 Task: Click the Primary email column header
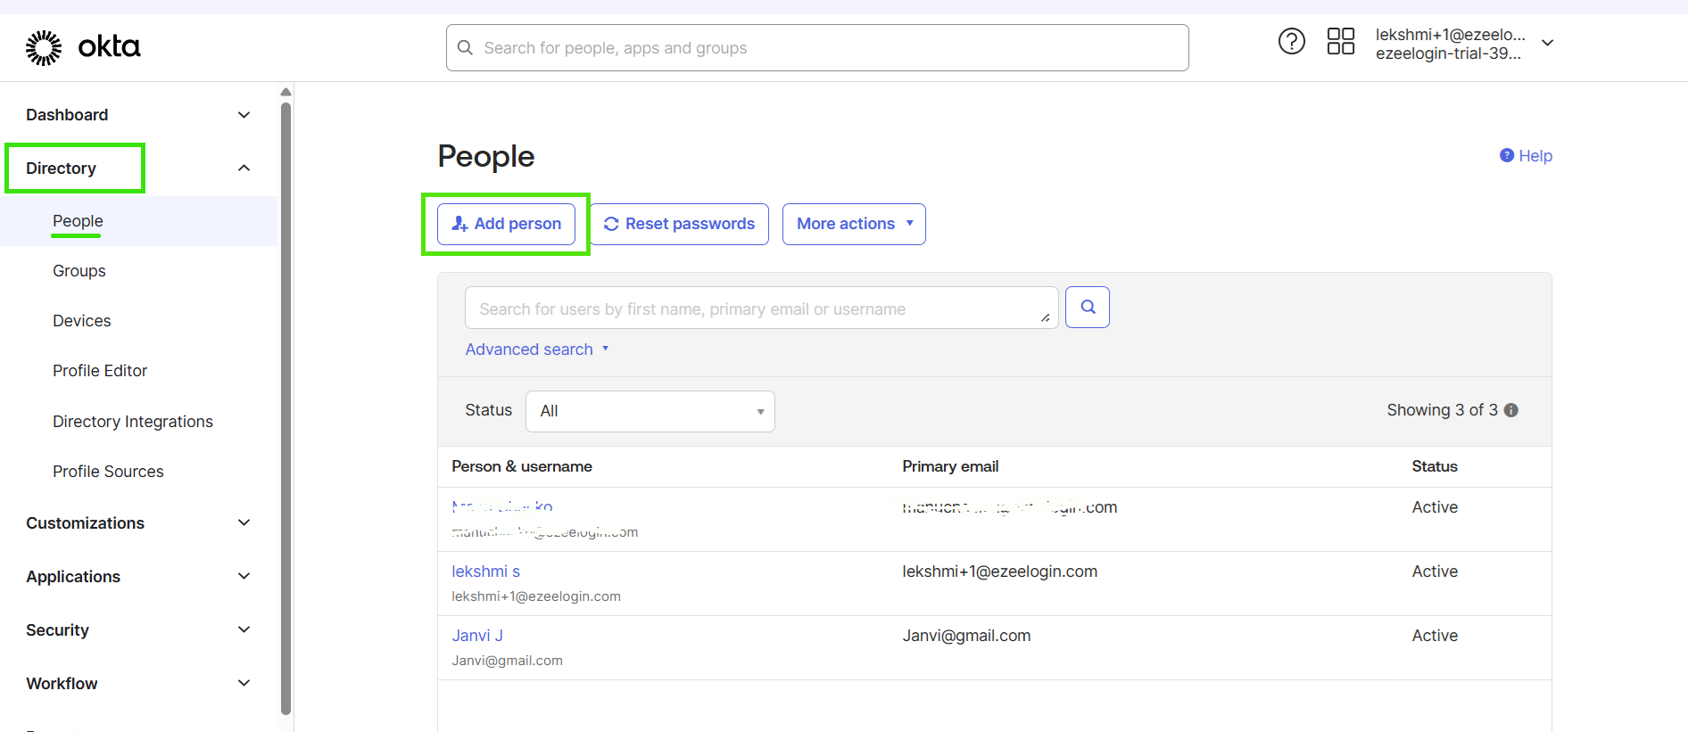950,466
